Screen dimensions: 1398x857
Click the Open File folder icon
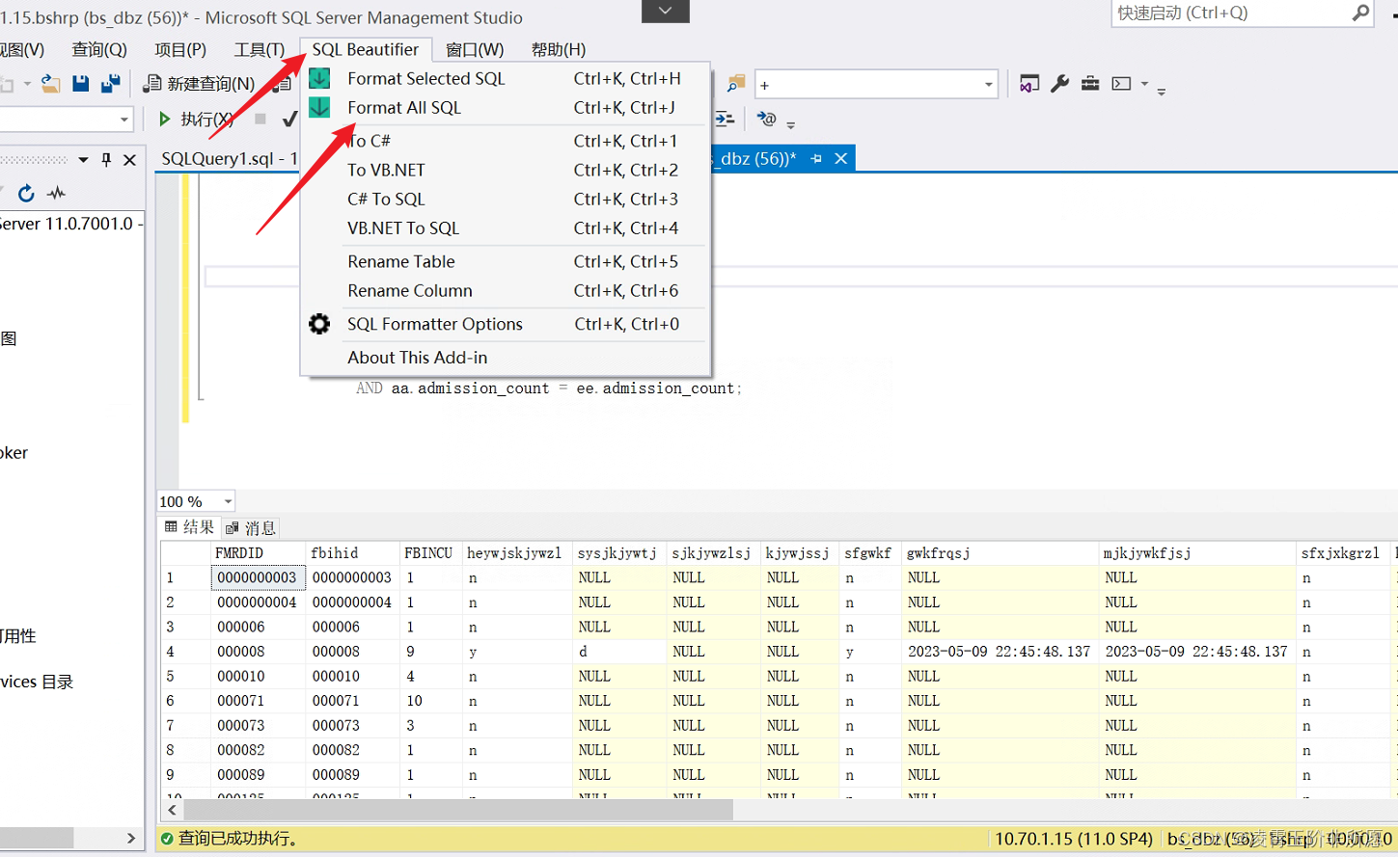(51, 85)
